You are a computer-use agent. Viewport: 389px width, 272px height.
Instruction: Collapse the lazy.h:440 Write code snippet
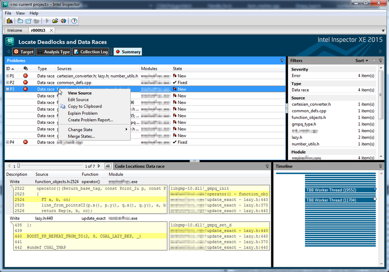click(x=11, y=224)
